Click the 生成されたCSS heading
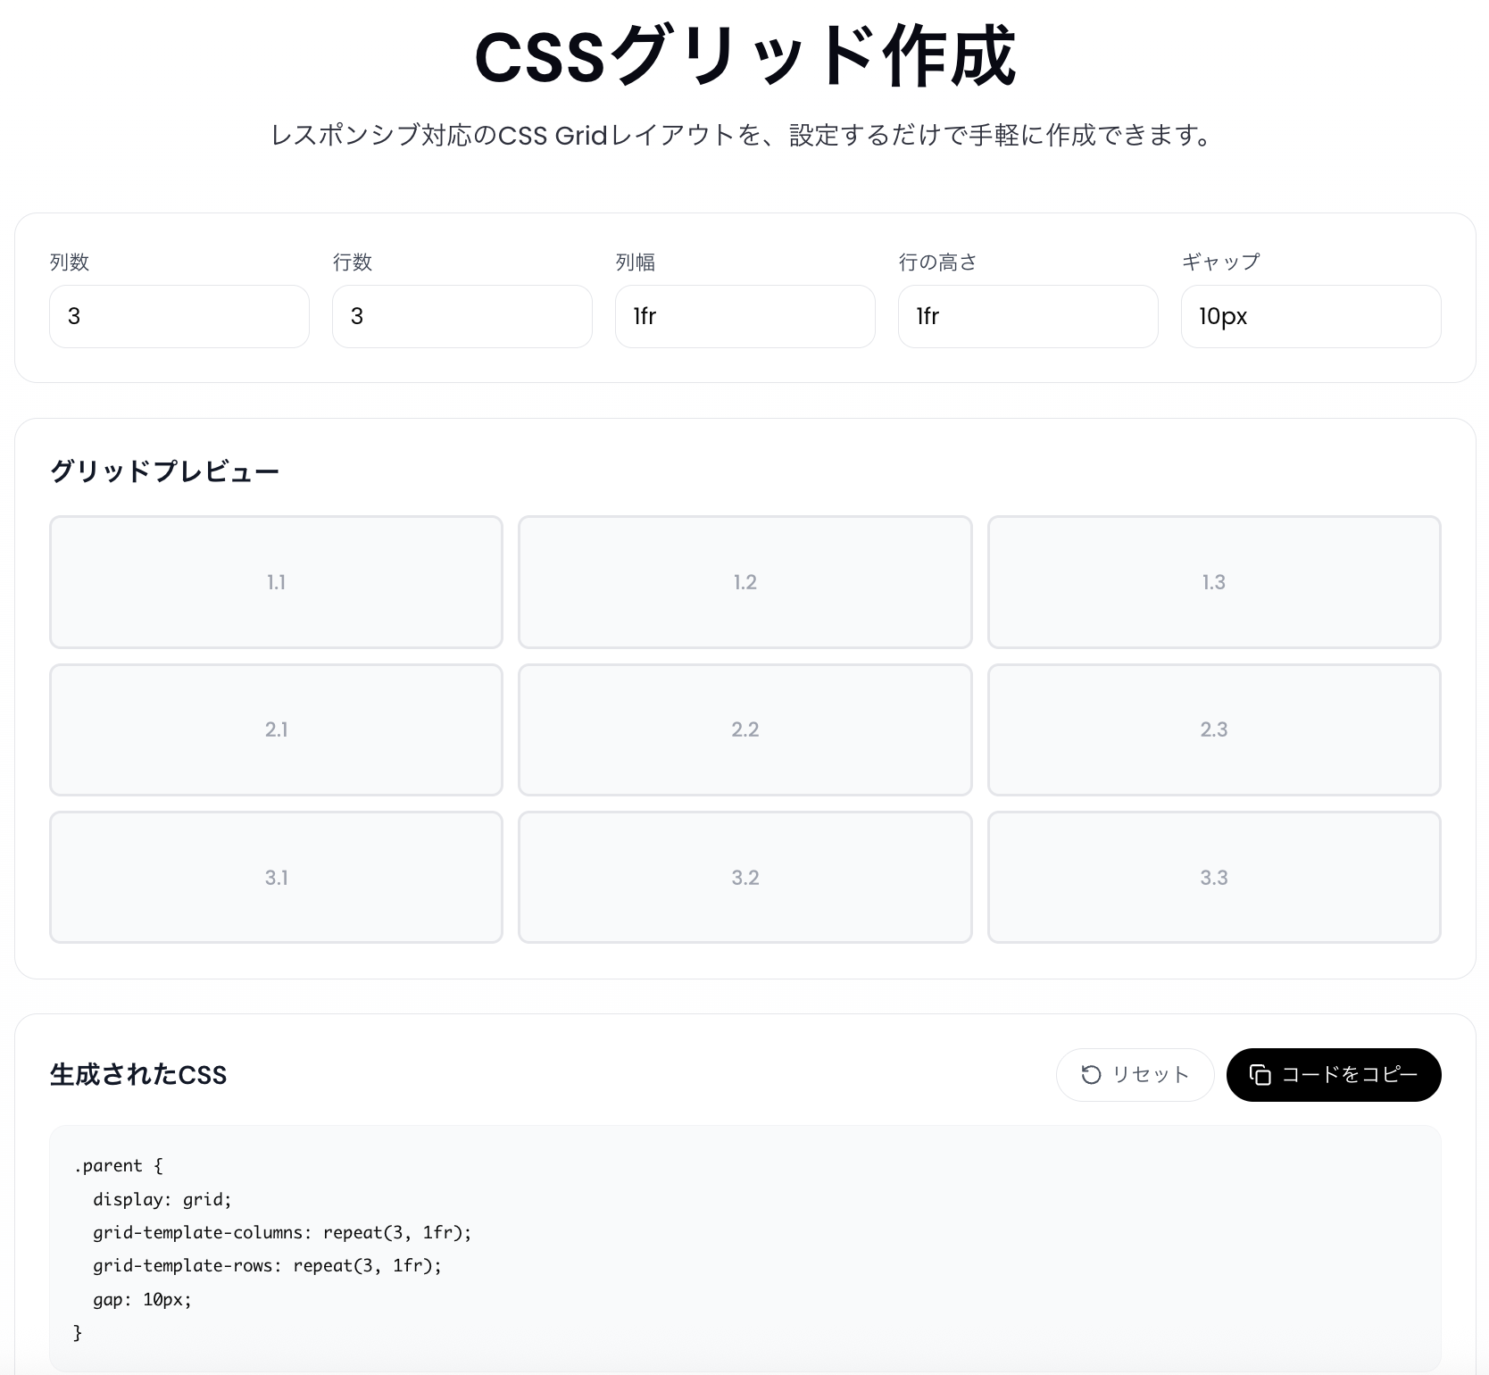Image resolution: width=1489 pixels, height=1375 pixels. (x=138, y=1075)
